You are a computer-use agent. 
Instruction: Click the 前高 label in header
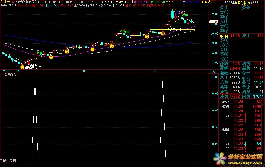click(204, 2)
